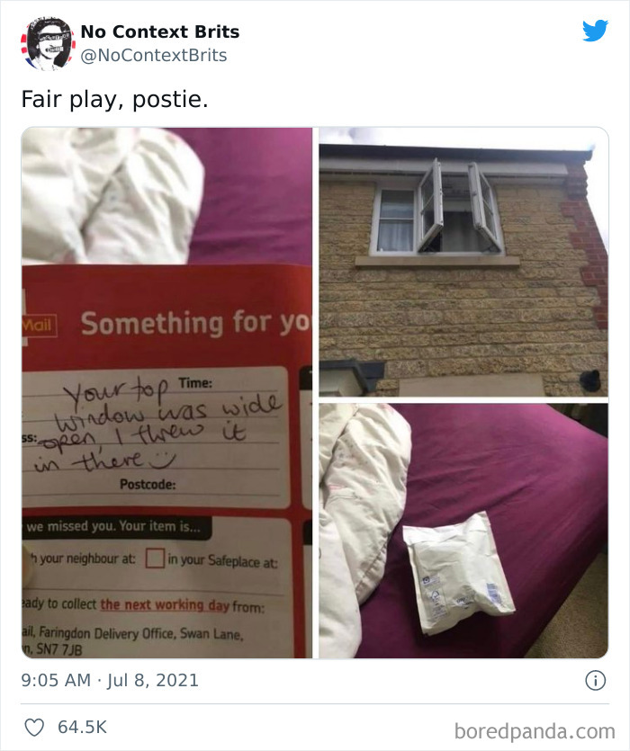
Task: Open the 9:05 AM Jul 8, 2021 timestamp
Action: tap(110, 680)
